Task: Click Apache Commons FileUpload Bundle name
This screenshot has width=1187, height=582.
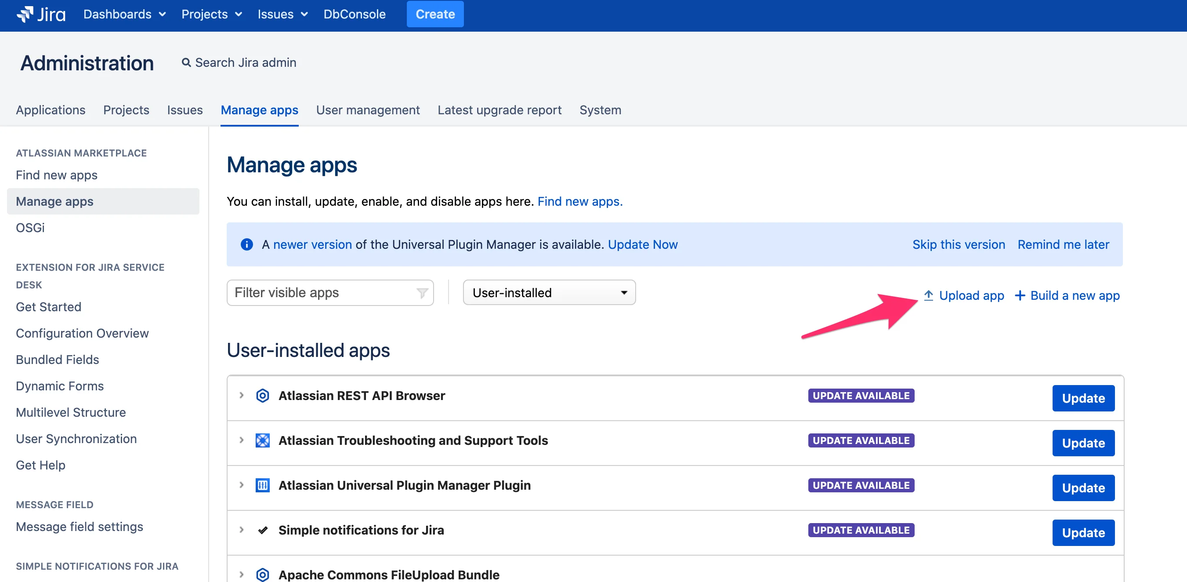Action: 389,575
